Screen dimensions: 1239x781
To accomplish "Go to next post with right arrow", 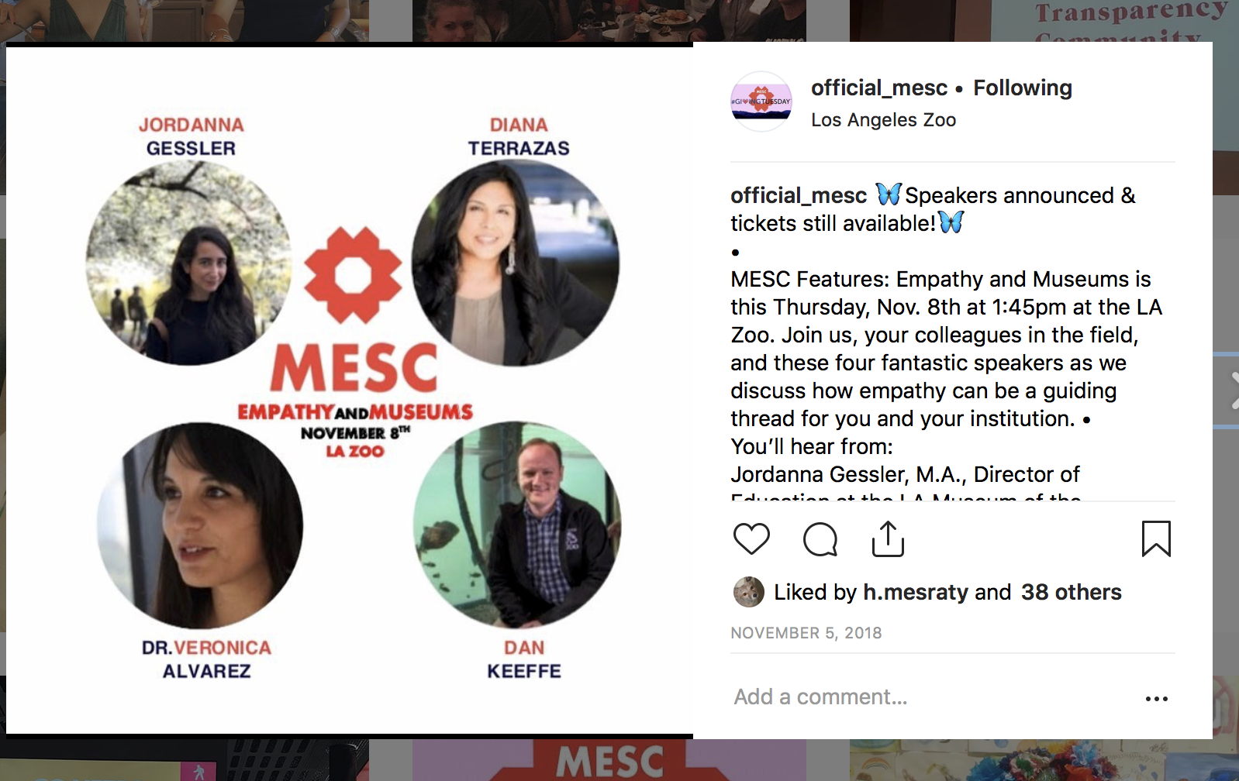I will click(1234, 390).
